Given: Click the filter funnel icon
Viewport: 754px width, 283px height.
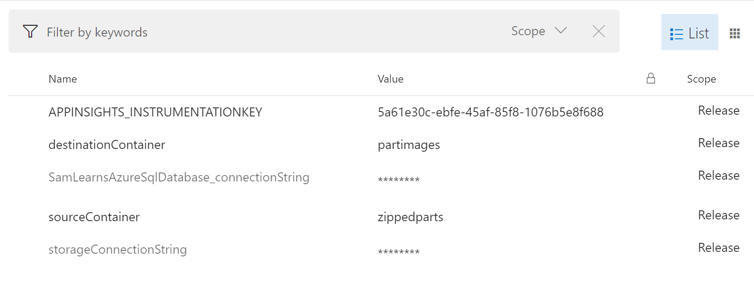Looking at the screenshot, I should pos(30,31).
